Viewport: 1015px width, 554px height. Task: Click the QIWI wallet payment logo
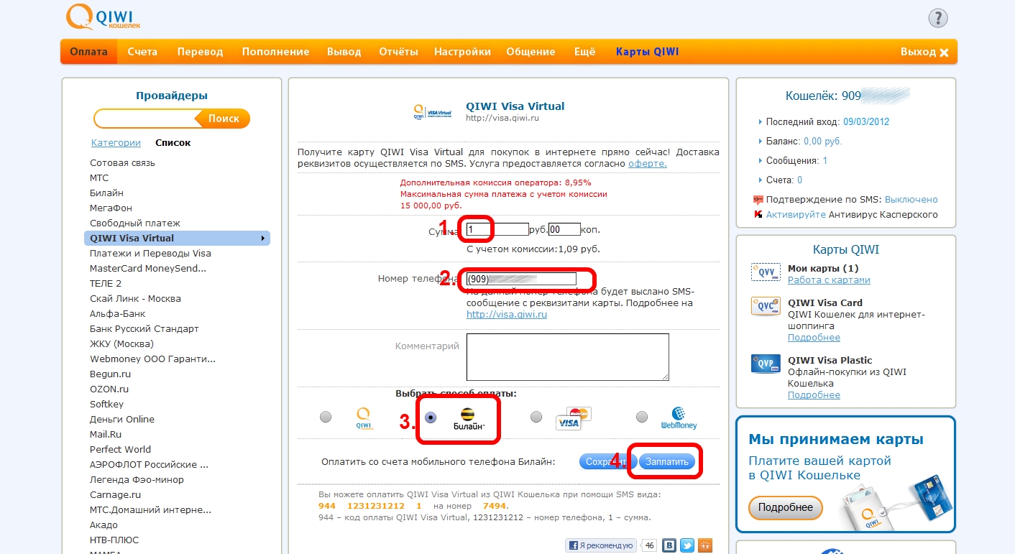[364, 418]
